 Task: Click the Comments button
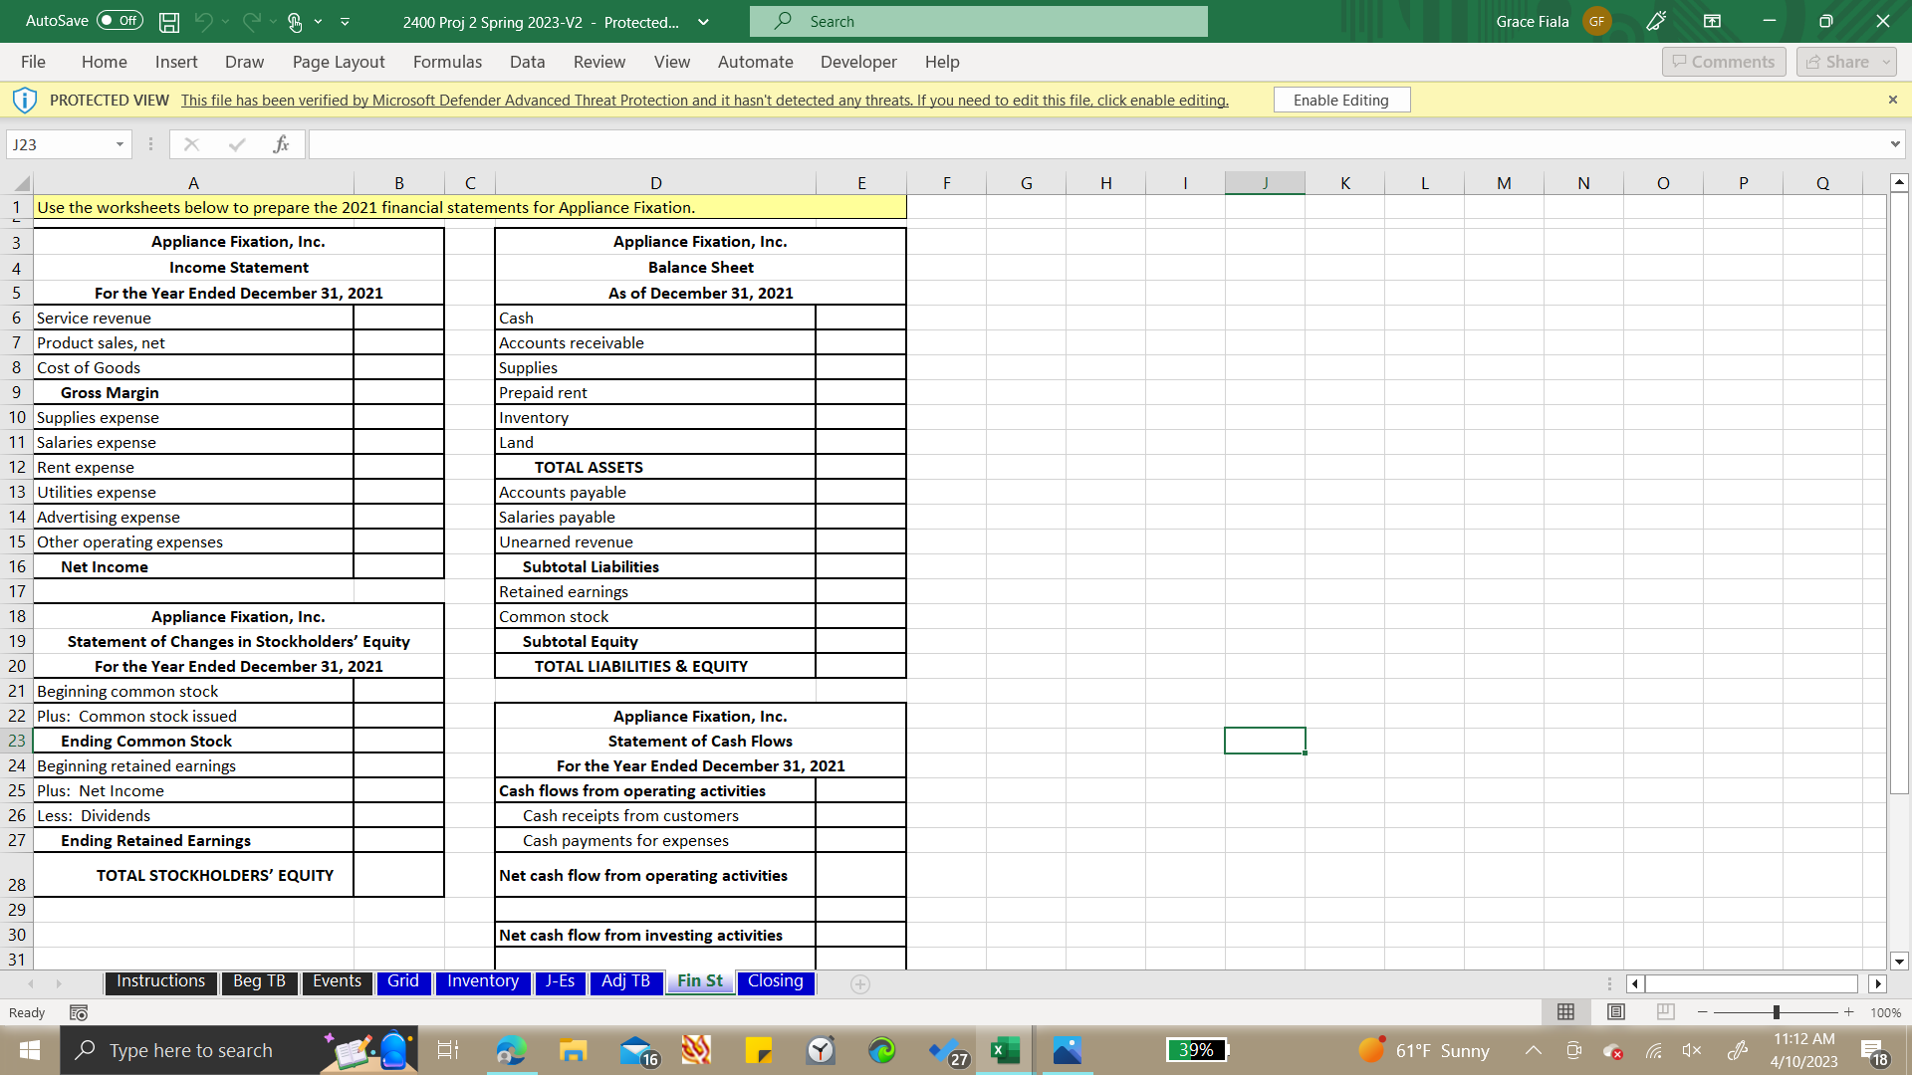click(x=1724, y=62)
